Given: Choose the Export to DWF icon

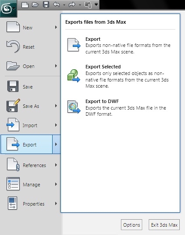Looking at the screenshot, I should (x=74, y=107).
